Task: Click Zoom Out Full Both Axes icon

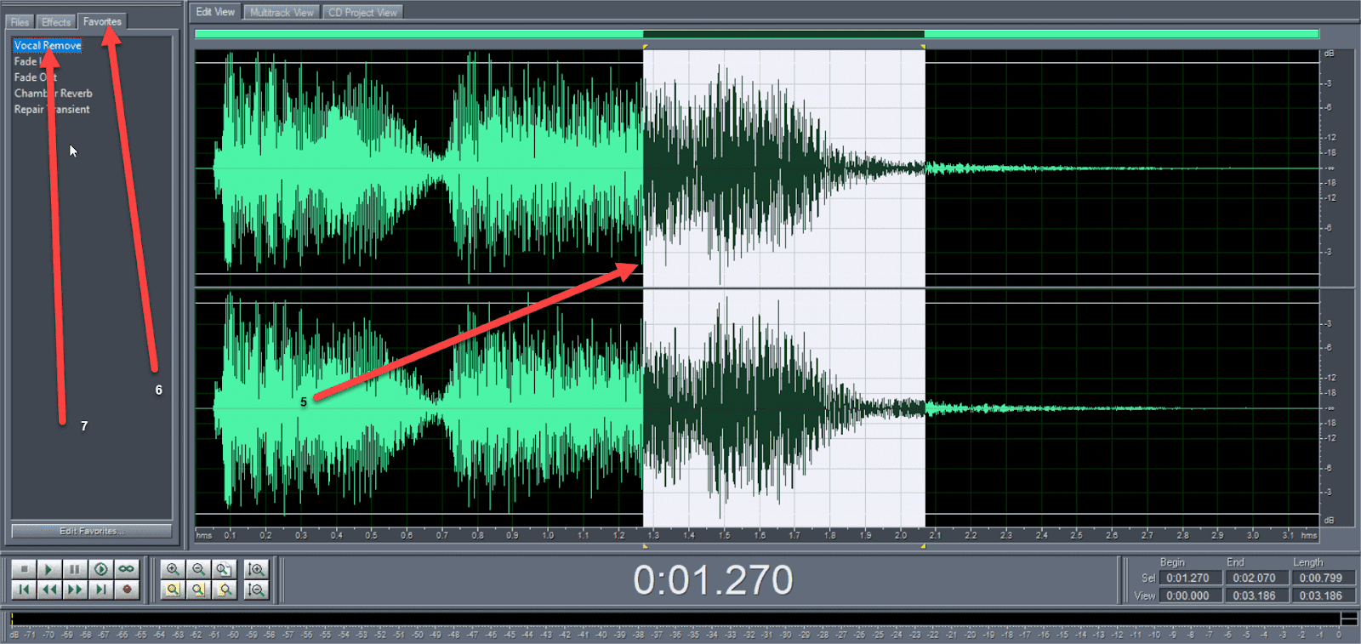Action: click(x=224, y=569)
